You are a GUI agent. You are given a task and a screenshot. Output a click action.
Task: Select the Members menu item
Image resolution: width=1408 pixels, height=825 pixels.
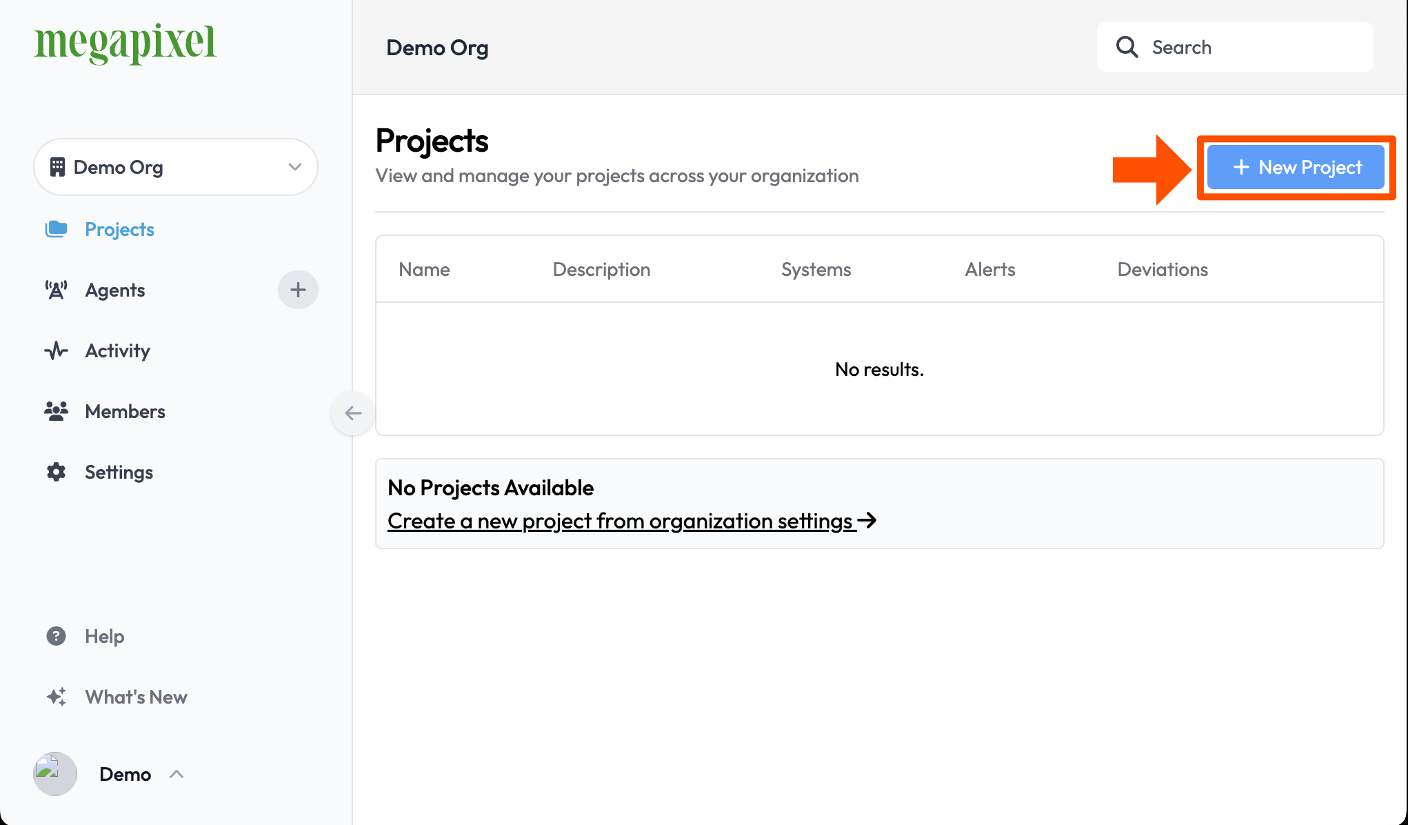pyautogui.click(x=125, y=410)
